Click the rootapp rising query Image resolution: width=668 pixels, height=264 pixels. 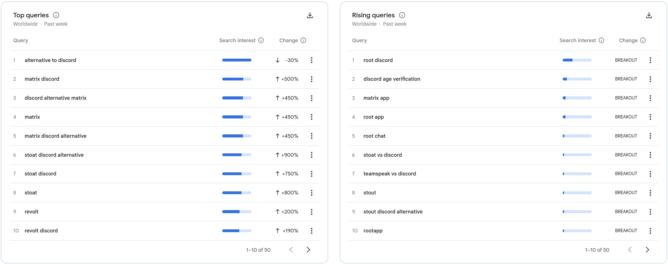[373, 231]
